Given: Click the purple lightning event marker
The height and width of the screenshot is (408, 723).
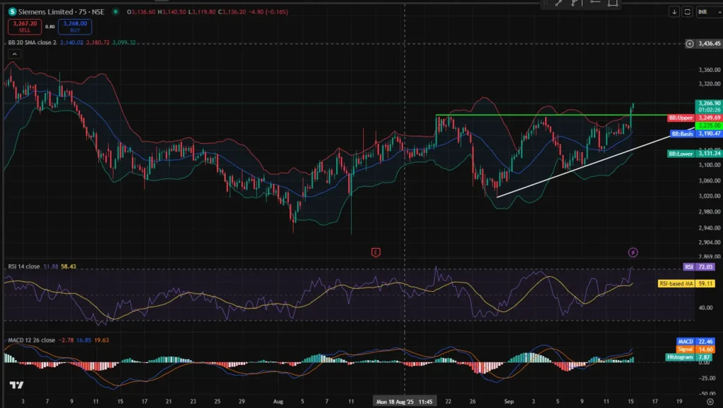Looking at the screenshot, I should [633, 252].
